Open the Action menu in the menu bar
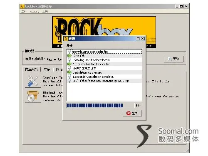The image size is (208, 156). 35,11
